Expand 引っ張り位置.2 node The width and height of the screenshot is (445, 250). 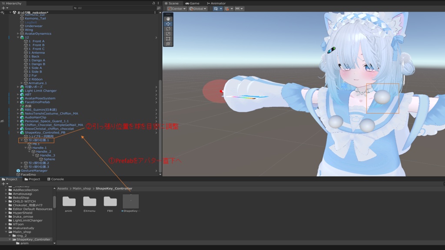(22, 163)
